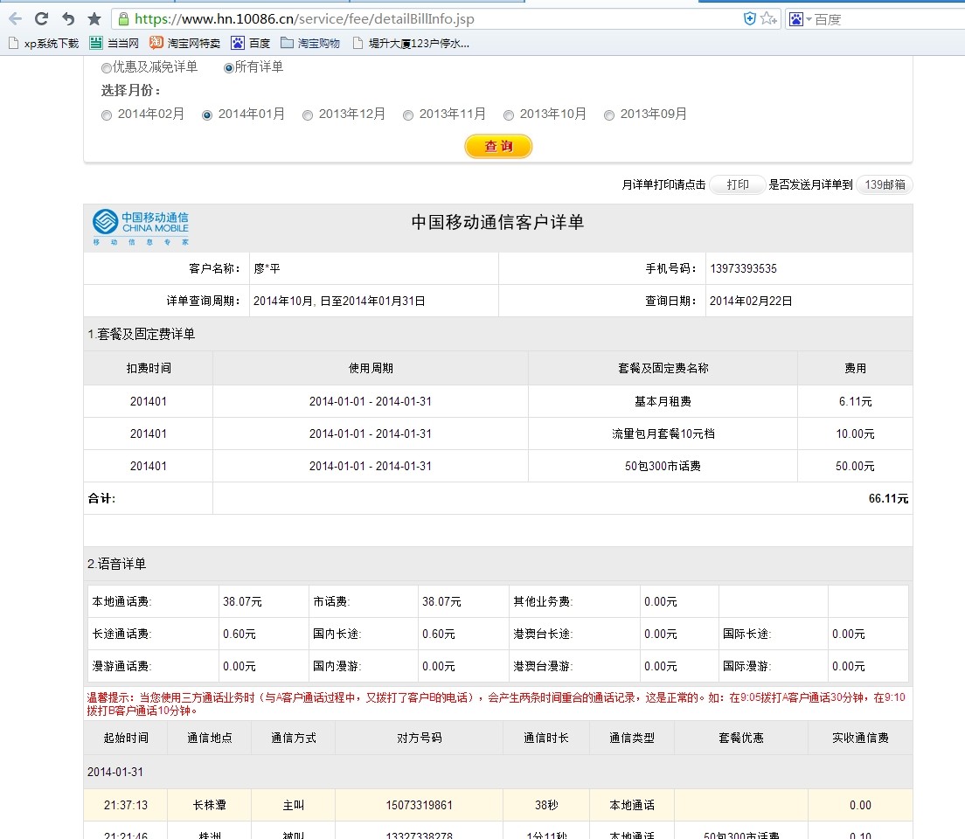
Task: Select the 2014年02月 month option
Action: point(108,114)
